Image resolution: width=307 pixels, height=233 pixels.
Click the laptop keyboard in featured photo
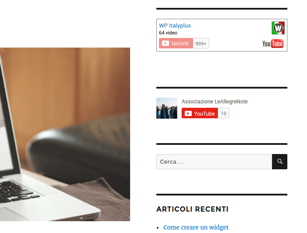(17, 192)
